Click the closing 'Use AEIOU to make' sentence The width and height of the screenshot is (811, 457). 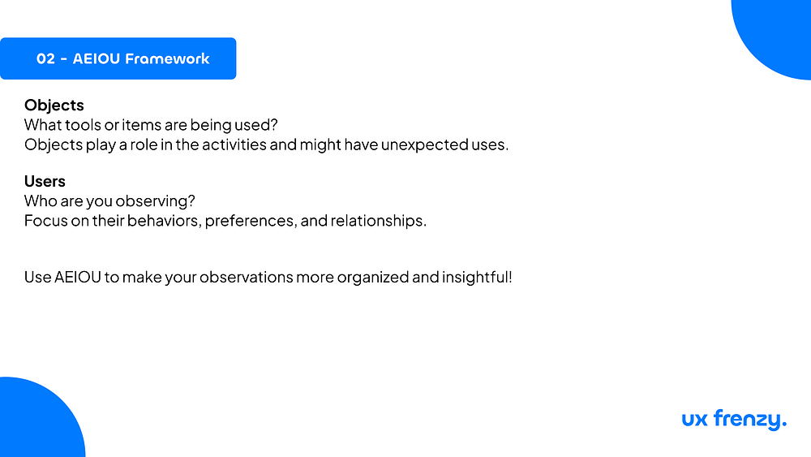tap(268, 277)
